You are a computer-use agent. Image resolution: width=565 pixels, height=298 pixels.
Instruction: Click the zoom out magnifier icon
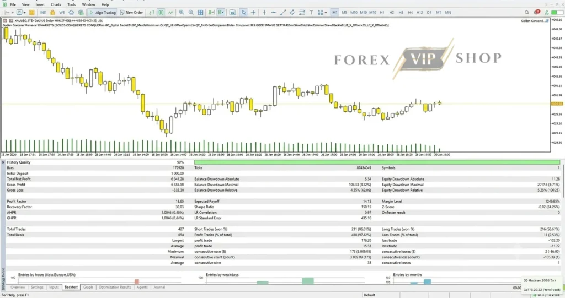[x=191, y=13]
